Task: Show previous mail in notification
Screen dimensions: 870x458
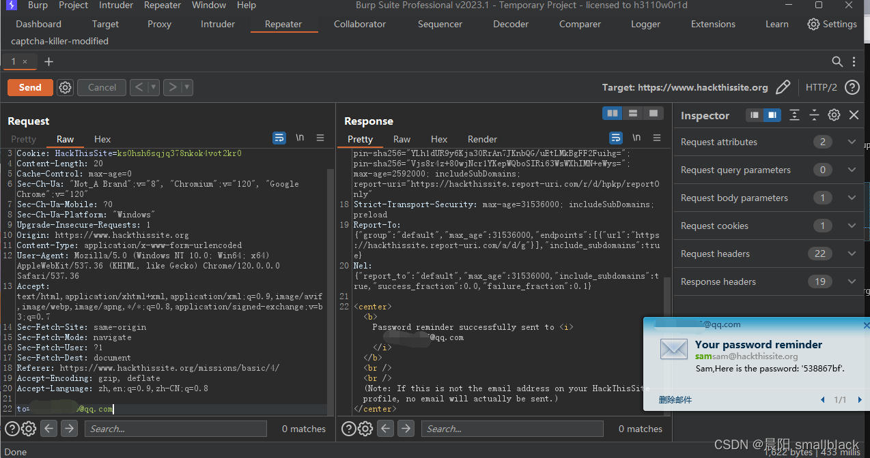Action: click(823, 400)
